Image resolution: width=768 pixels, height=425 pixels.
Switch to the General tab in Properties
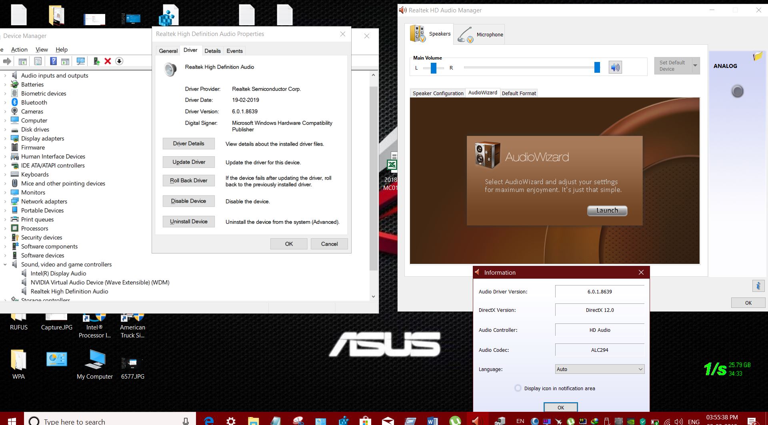click(168, 51)
